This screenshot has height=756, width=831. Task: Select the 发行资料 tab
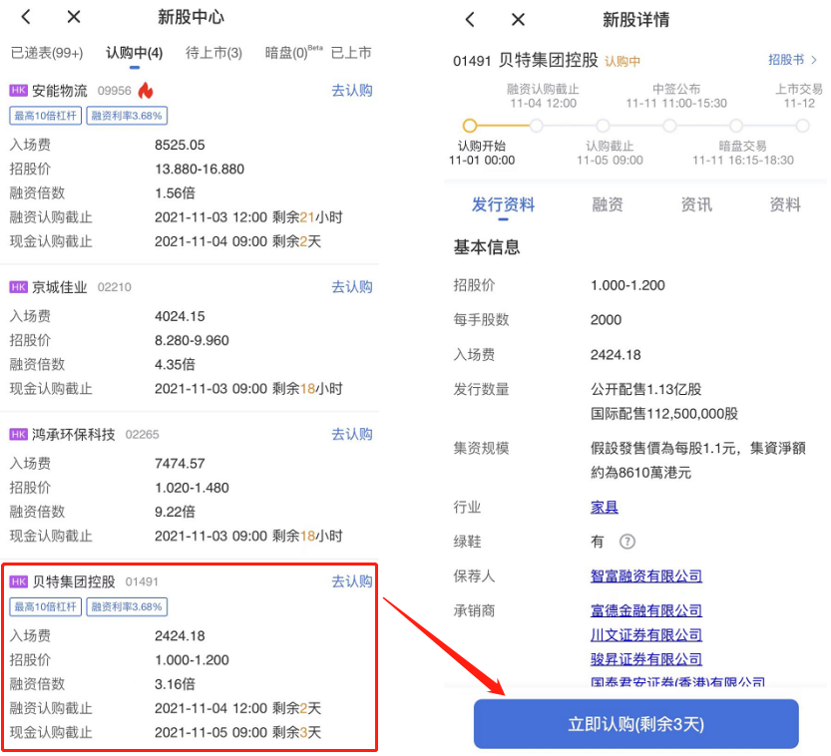[503, 204]
